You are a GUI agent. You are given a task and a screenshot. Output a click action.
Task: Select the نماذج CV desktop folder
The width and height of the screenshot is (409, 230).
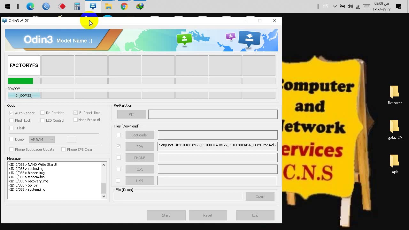click(395, 130)
